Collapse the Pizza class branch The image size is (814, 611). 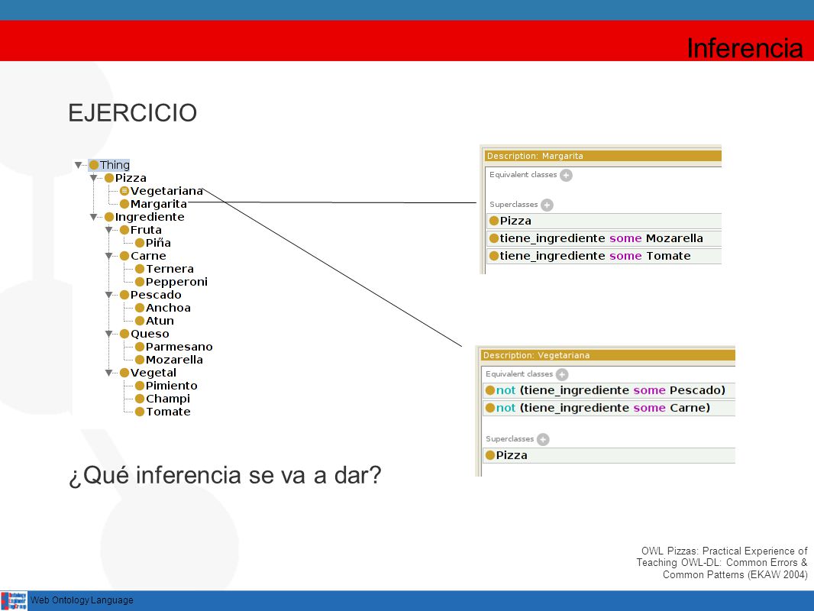[x=93, y=178]
